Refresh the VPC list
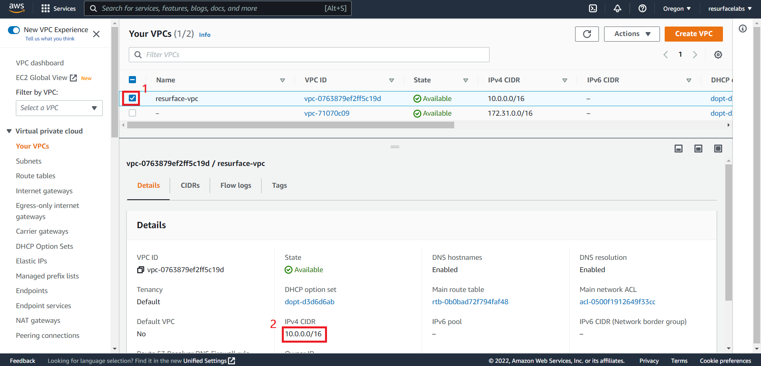Viewport: 761px width, 366px height. click(x=587, y=34)
